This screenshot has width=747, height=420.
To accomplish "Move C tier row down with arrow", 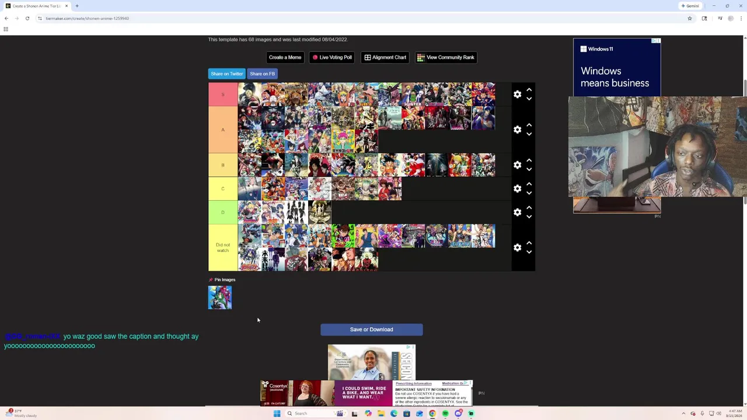I will [529, 193].
